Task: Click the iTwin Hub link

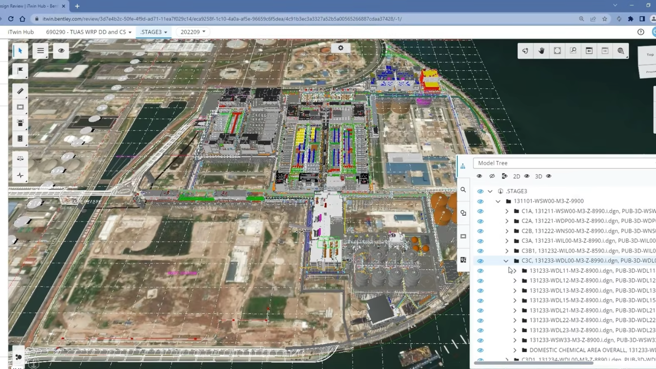Action: [21, 32]
